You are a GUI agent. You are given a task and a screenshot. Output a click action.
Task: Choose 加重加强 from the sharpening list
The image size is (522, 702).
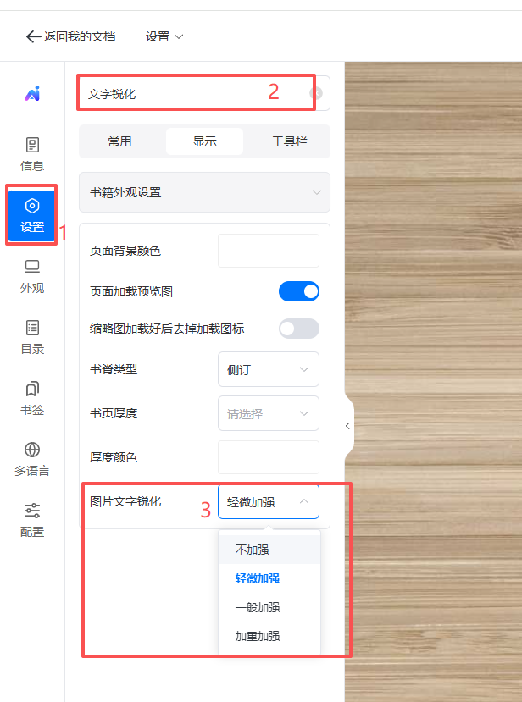coord(258,636)
